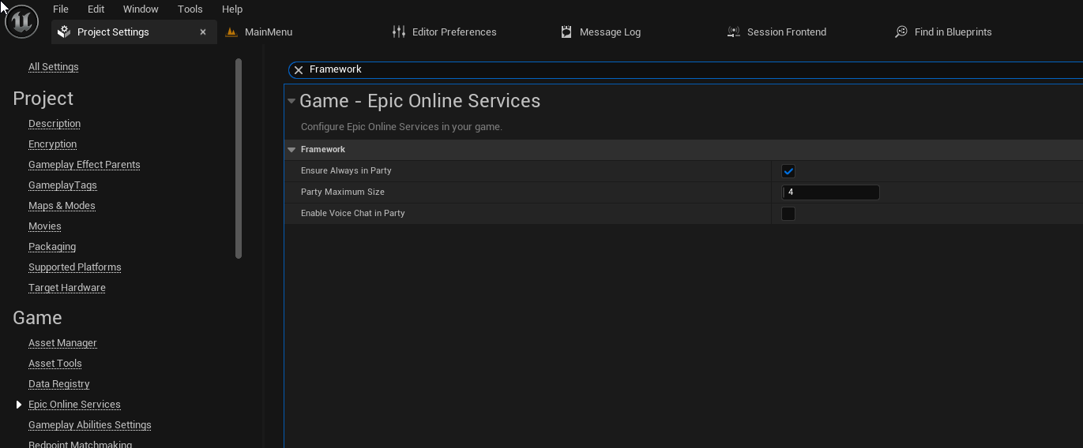
Task: Open Target Hardware settings
Action: coord(67,288)
